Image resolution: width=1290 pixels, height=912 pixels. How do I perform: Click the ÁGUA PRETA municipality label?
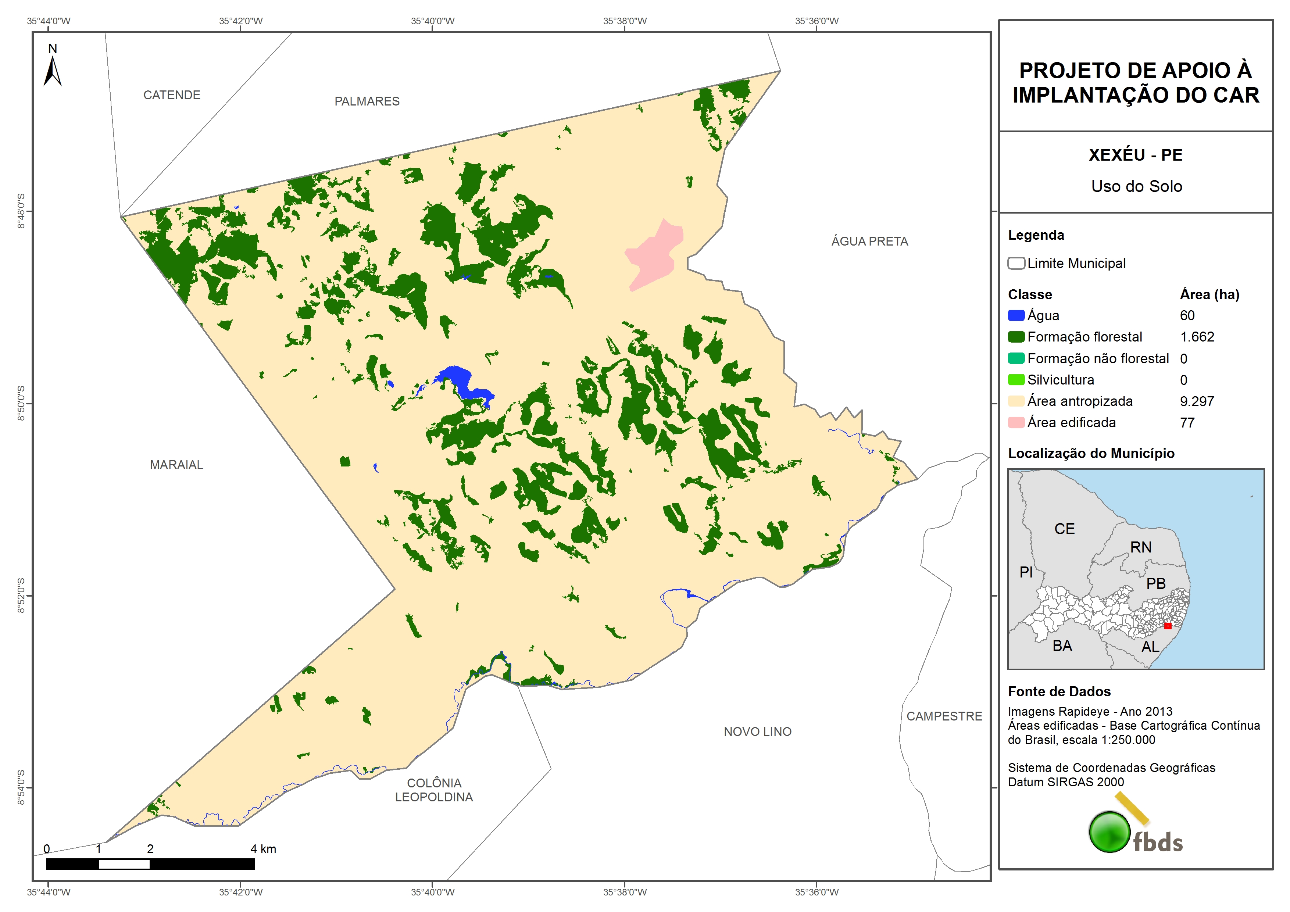pos(869,241)
